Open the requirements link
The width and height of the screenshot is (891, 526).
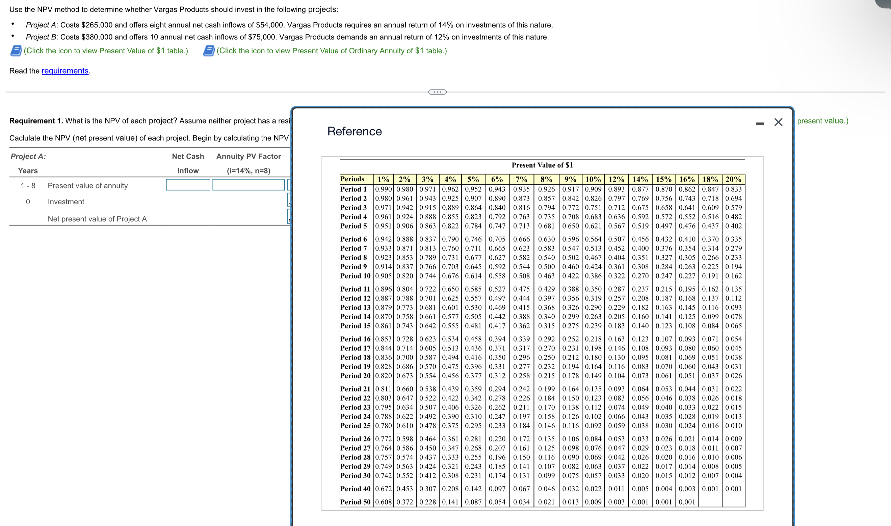coord(65,71)
